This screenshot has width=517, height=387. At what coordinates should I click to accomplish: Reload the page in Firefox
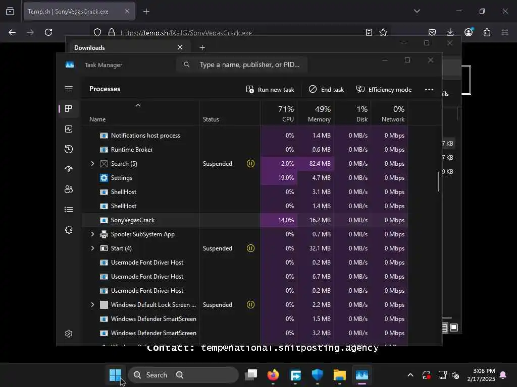[48, 32]
